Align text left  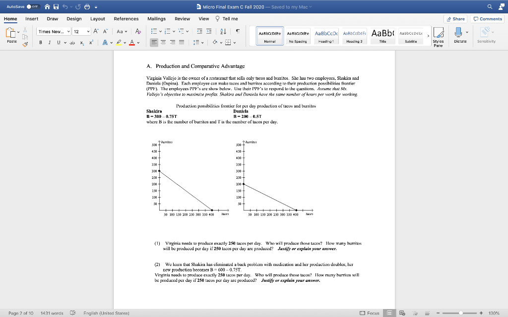click(154, 43)
